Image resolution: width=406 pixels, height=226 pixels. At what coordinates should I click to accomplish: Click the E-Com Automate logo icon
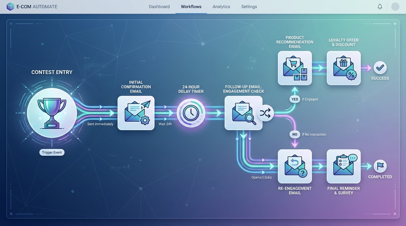click(x=10, y=6)
